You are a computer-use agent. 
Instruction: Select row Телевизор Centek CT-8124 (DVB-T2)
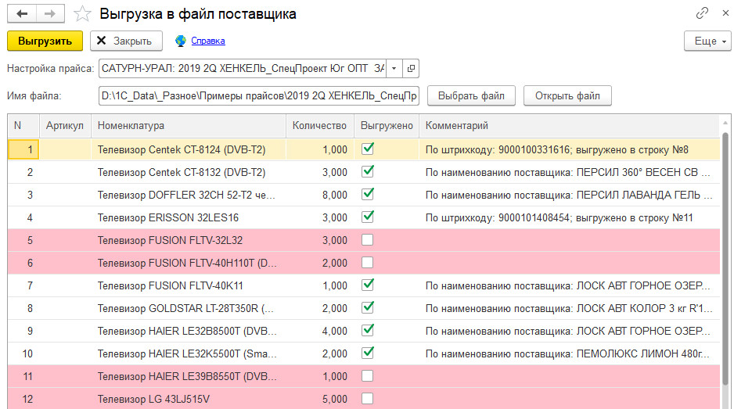pyautogui.click(x=364, y=149)
